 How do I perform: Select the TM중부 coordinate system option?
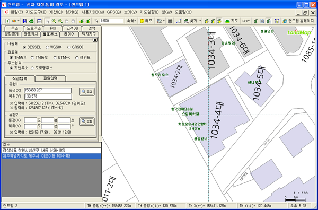(x=19, y=58)
